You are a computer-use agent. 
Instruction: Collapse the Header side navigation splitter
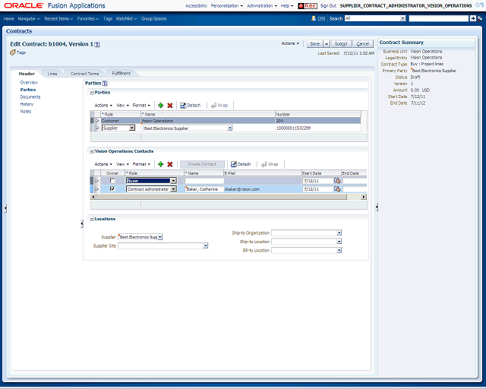point(82,223)
